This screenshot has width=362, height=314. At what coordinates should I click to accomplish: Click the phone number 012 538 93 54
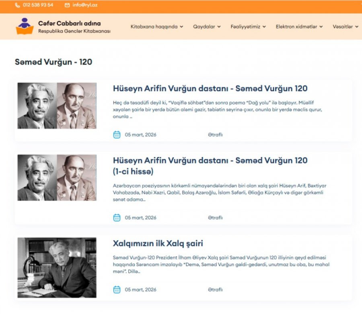click(38, 5)
